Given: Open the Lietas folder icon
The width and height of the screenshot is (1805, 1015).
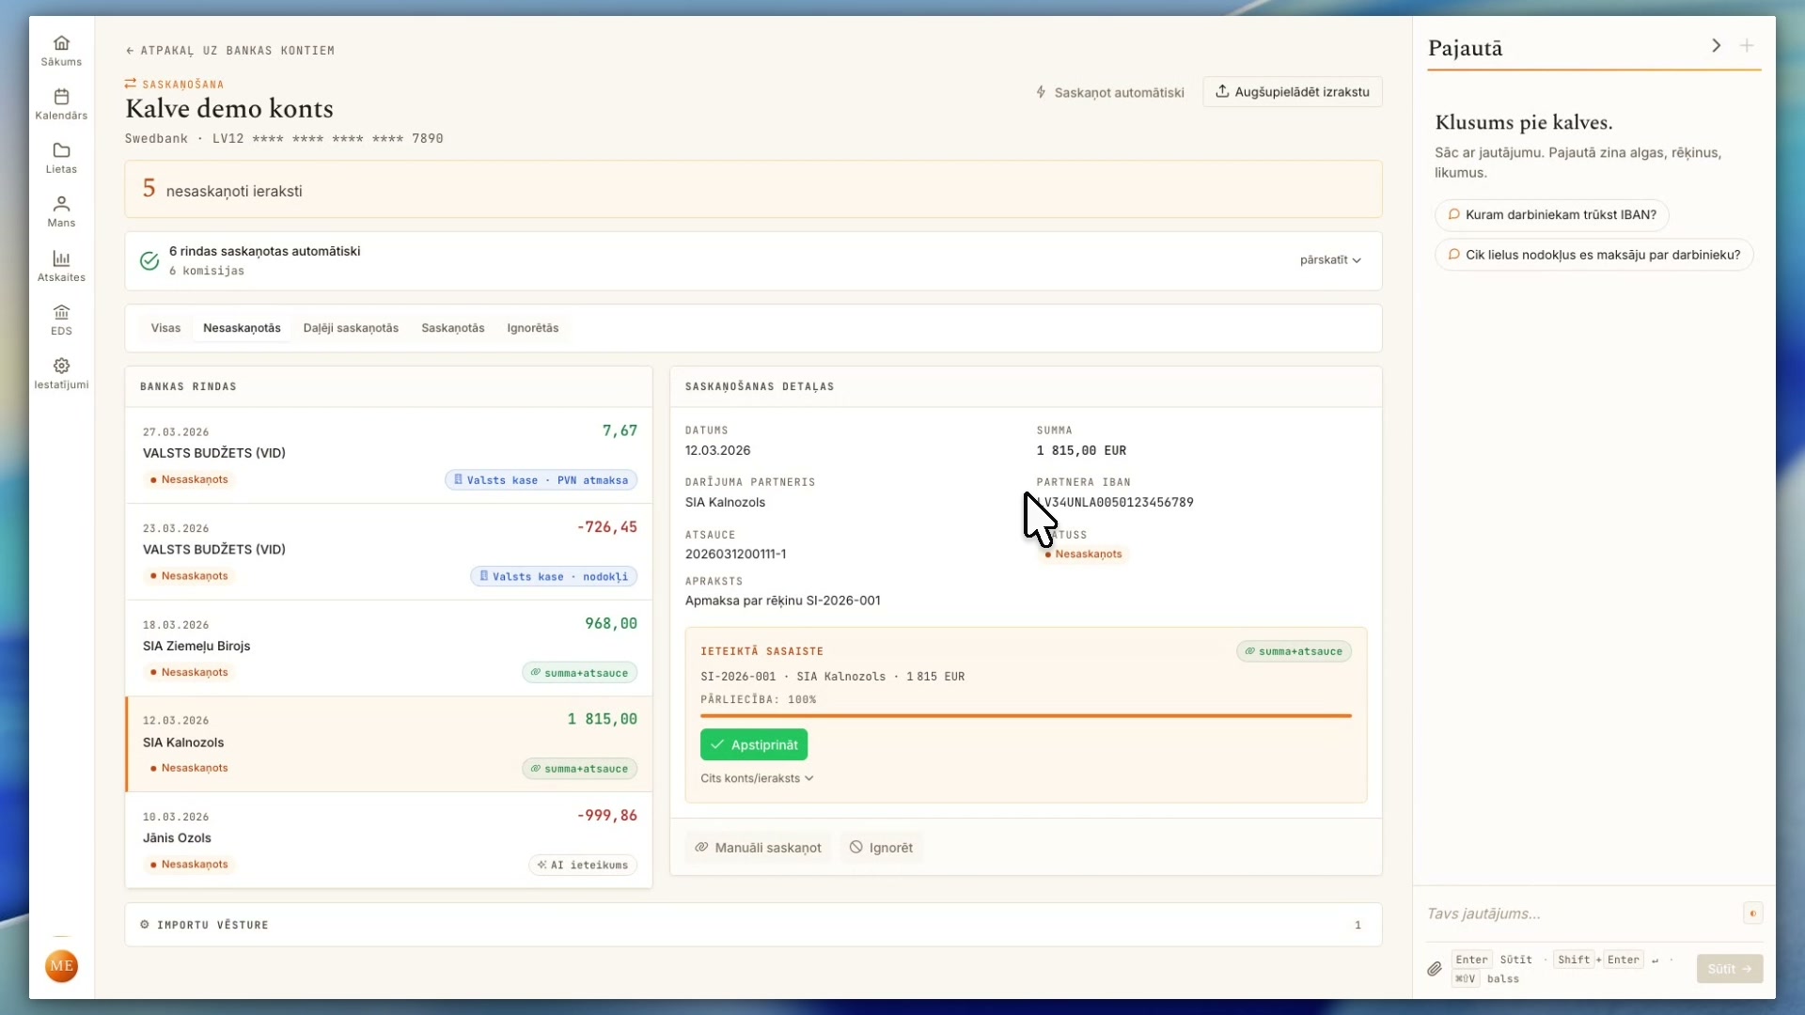Looking at the screenshot, I should pos(61,150).
